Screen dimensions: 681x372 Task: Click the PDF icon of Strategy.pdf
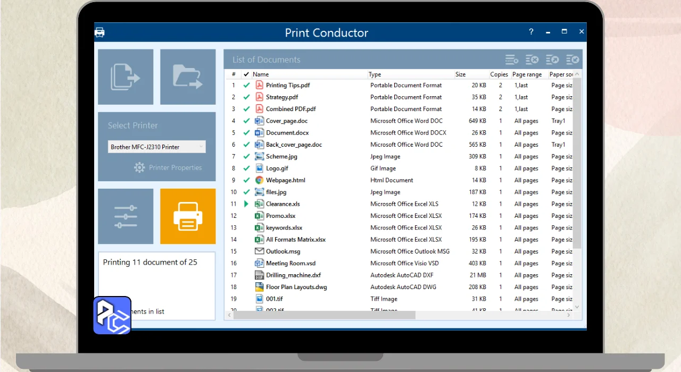tap(260, 97)
